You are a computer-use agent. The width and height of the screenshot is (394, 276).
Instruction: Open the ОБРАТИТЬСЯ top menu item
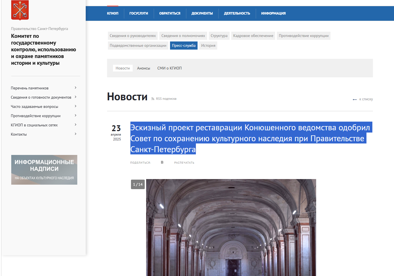click(x=170, y=13)
